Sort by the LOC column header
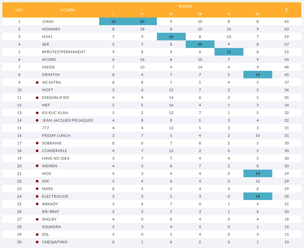Image resolution: width=304 pixels, height=248 pixels. 19,10
